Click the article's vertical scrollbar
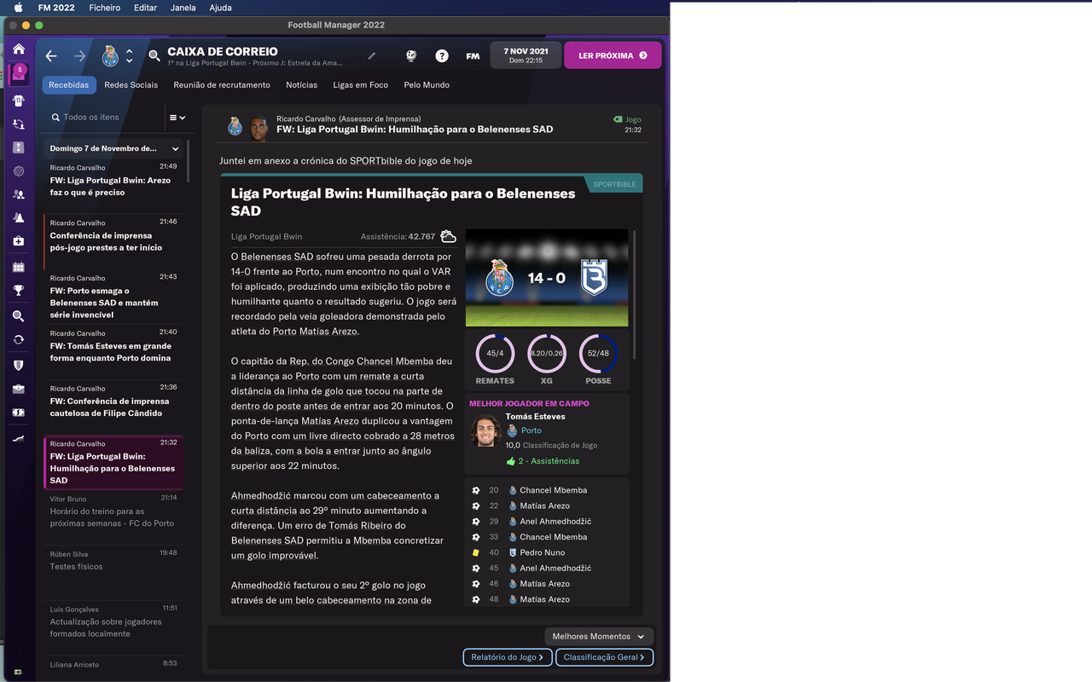The height and width of the screenshot is (682, 1092). click(x=635, y=295)
